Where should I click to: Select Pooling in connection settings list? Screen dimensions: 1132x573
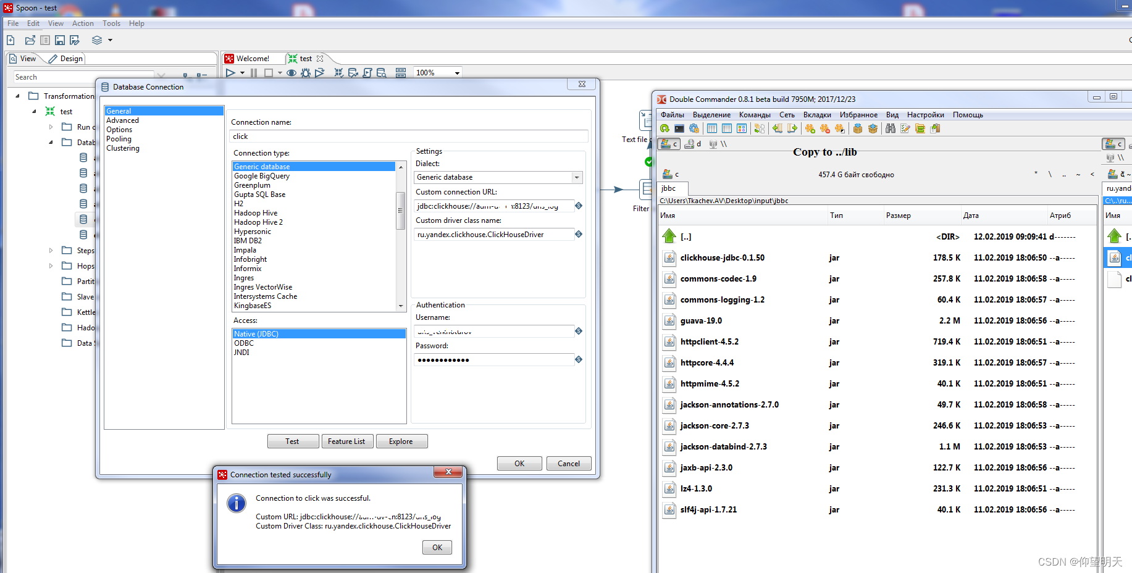pos(119,139)
